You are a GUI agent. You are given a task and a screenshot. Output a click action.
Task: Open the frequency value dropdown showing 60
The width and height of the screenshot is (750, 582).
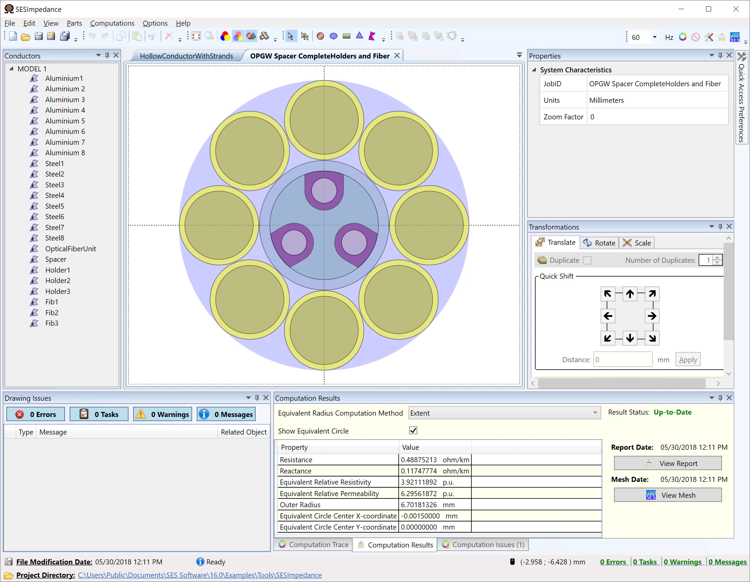(655, 37)
